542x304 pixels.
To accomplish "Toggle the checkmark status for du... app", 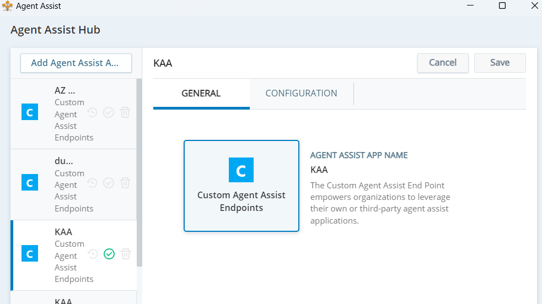I will tap(109, 183).
